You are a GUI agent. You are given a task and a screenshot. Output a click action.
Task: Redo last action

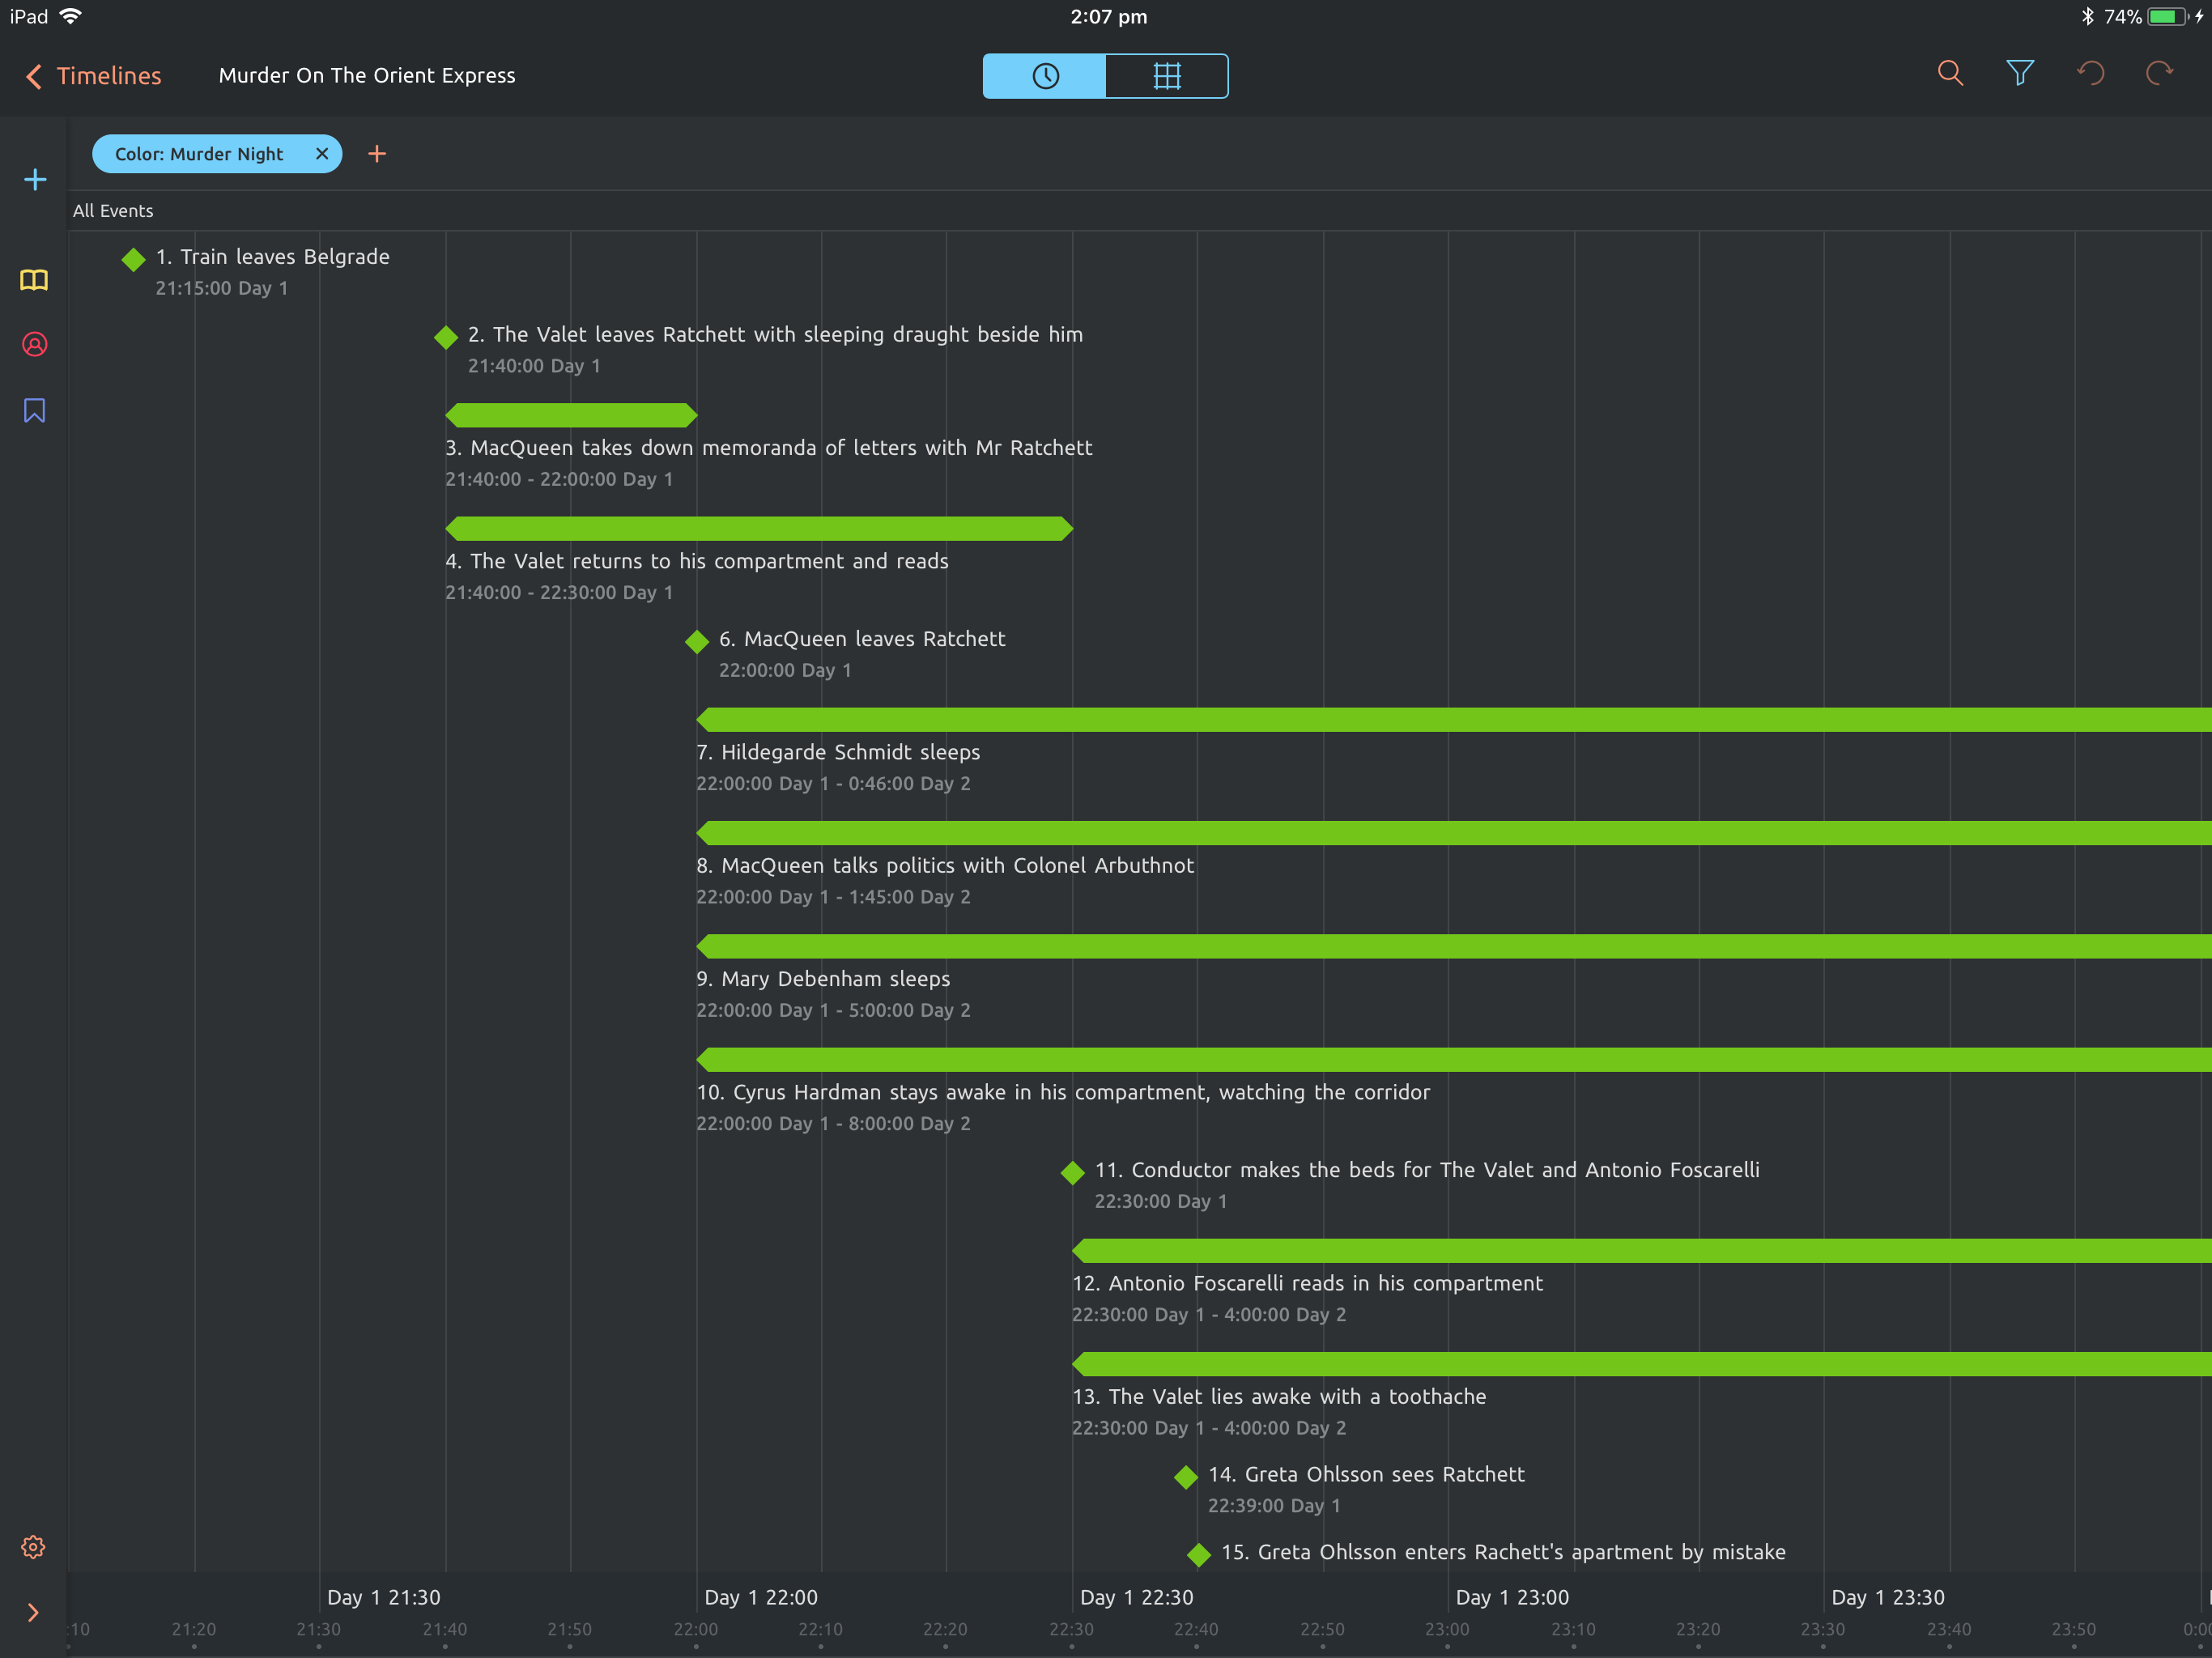(2159, 73)
